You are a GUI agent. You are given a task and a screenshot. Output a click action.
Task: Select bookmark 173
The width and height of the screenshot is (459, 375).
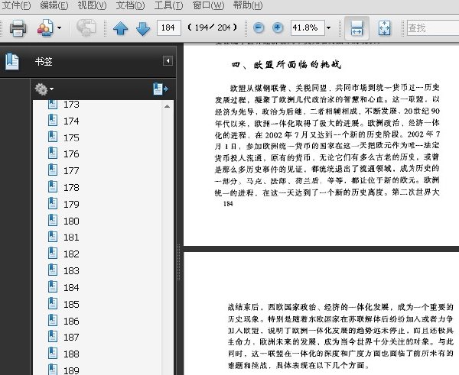pyautogui.click(x=63, y=104)
